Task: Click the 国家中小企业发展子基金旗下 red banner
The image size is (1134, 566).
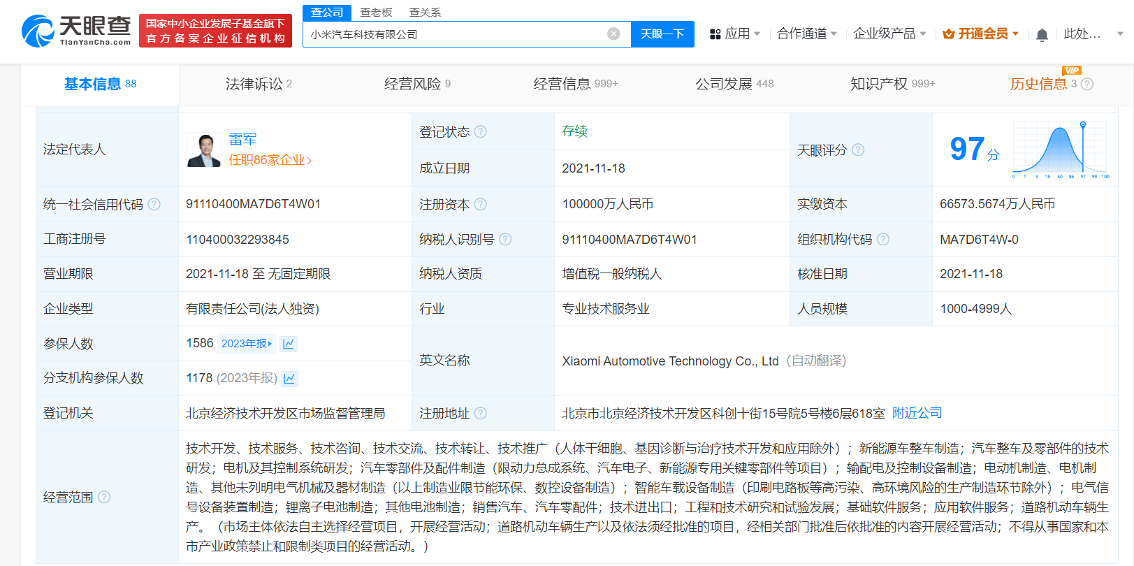Action: [x=215, y=31]
